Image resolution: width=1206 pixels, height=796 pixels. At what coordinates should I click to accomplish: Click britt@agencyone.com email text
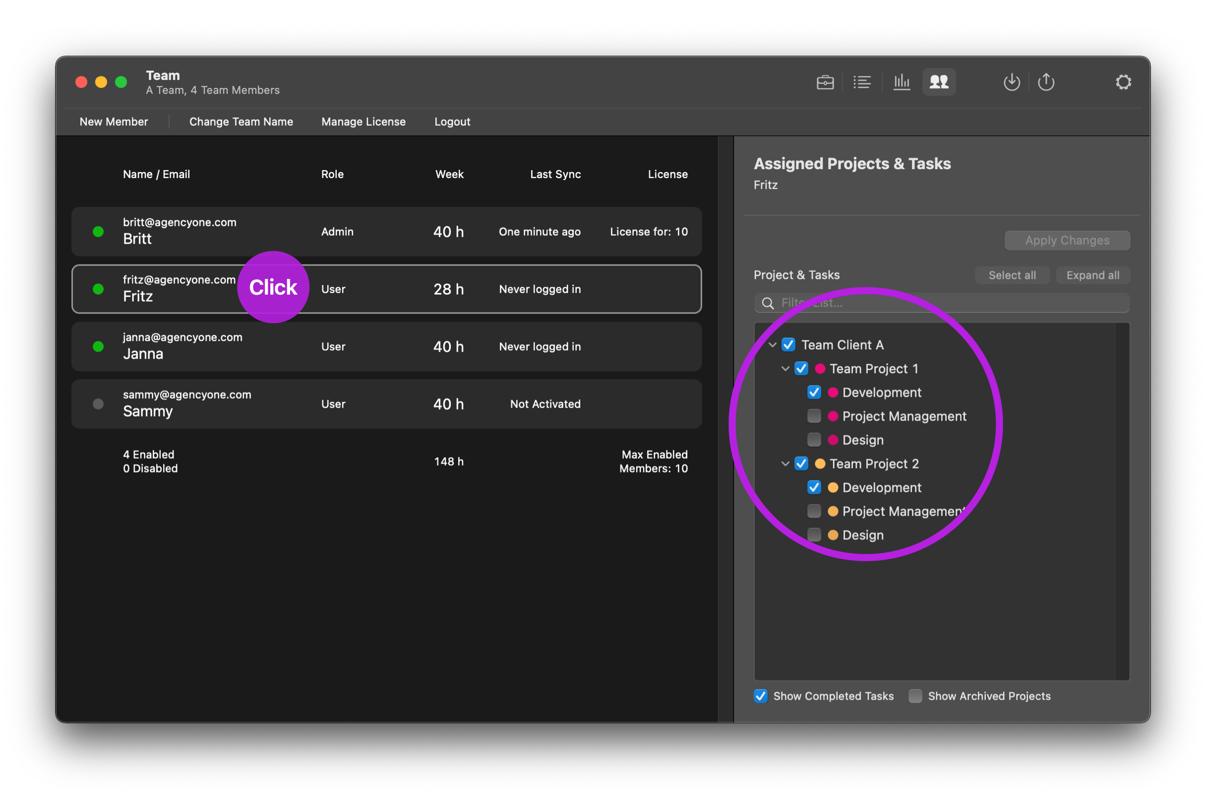179,222
